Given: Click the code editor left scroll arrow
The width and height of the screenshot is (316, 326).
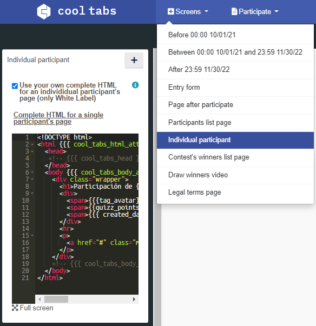Looking at the screenshot, I should click(40, 299).
